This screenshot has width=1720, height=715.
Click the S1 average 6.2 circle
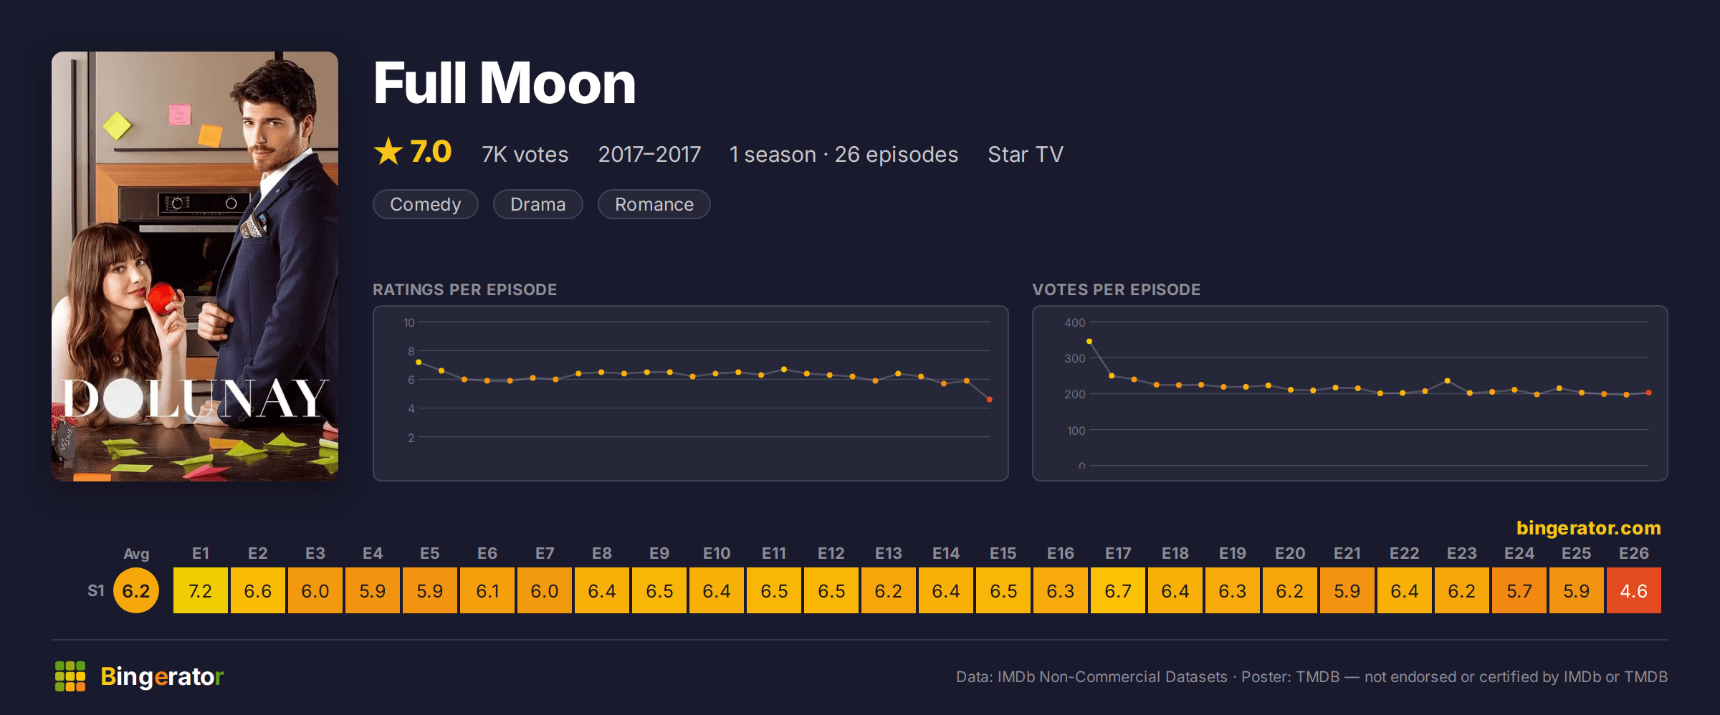click(x=136, y=590)
